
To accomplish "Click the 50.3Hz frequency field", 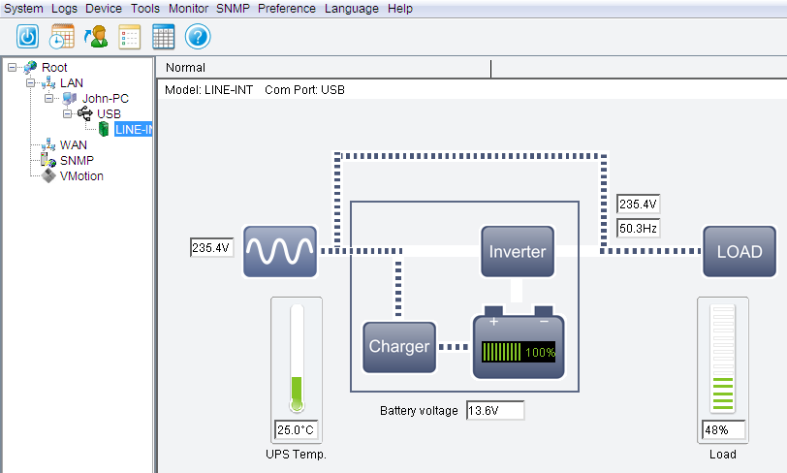I will click(x=638, y=228).
